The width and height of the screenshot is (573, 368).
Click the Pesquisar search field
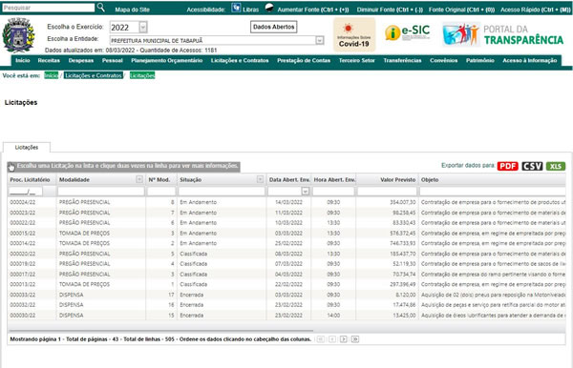(x=48, y=8)
